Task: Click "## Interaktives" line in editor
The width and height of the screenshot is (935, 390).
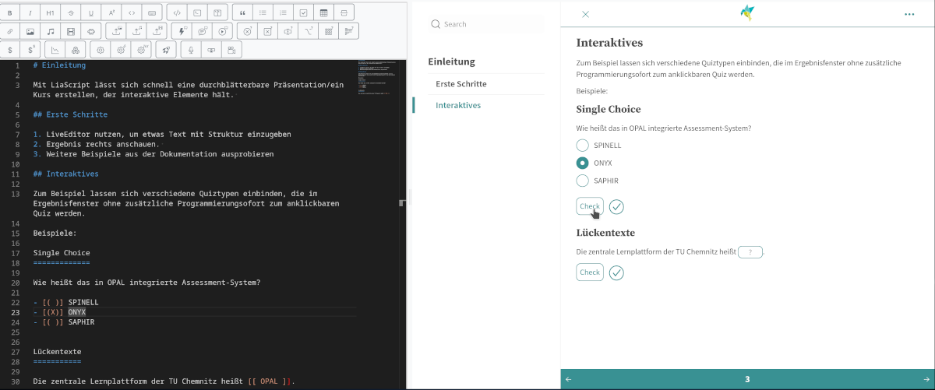Action: (x=66, y=174)
